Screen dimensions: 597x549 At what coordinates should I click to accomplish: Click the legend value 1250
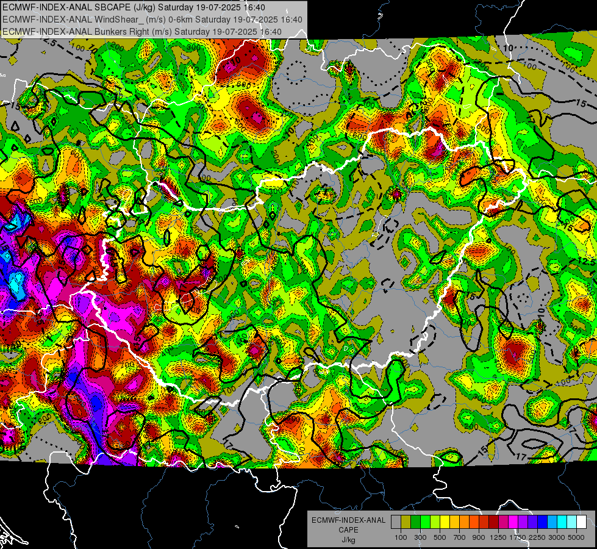(x=498, y=537)
